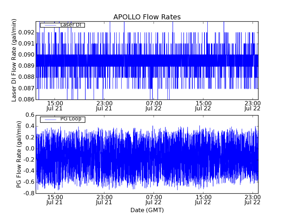Click the 'Date (GMT)' x-axis label
287x215 pixels.
147,210
